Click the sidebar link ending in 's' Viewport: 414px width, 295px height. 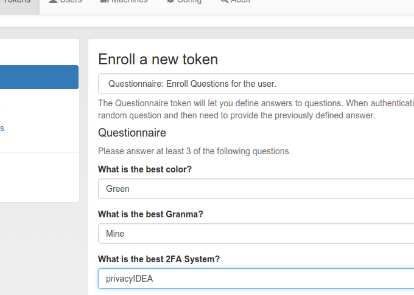[x=2, y=129]
